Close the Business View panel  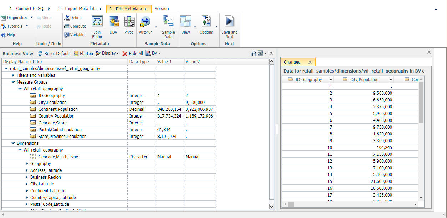[x=271, y=53]
